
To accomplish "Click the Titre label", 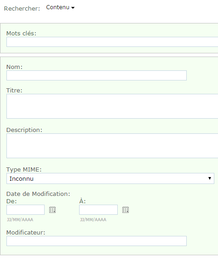I will (x=14, y=90).
